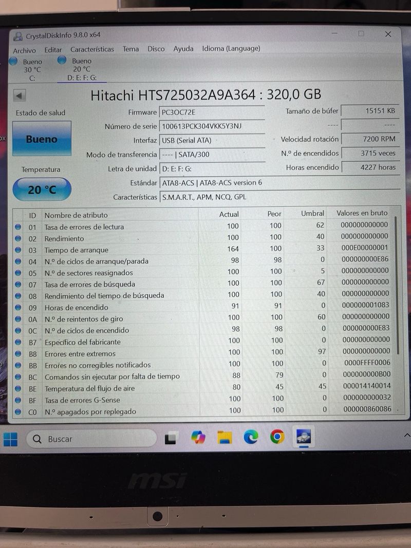Viewport: 411px width, 548px height.
Task: Click status dot of Tiempo de arranque row
Action: tap(18, 250)
